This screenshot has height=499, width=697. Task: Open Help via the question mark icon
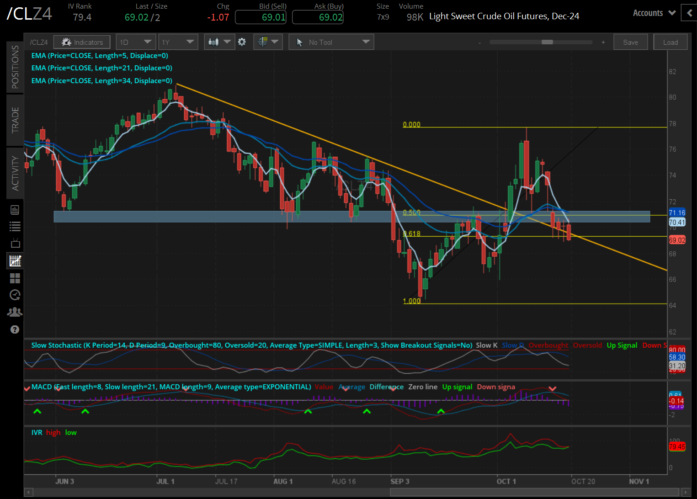15,329
